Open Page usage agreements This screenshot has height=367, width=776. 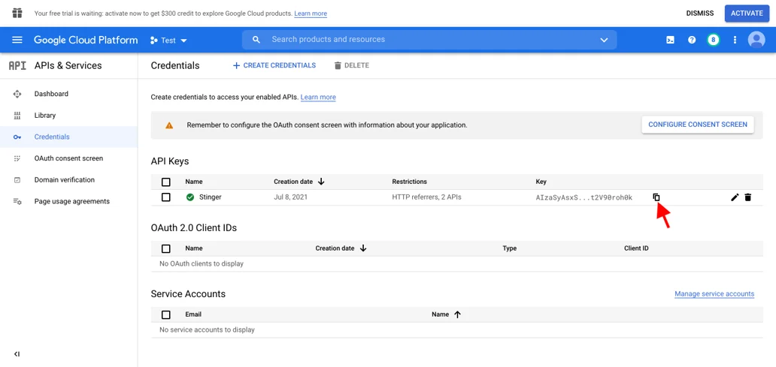pyautogui.click(x=71, y=202)
